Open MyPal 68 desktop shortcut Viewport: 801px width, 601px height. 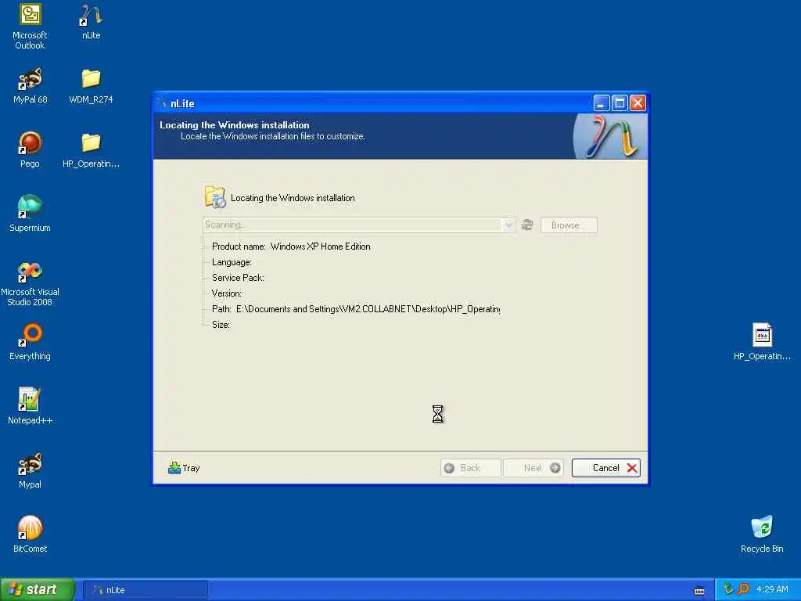click(x=30, y=86)
